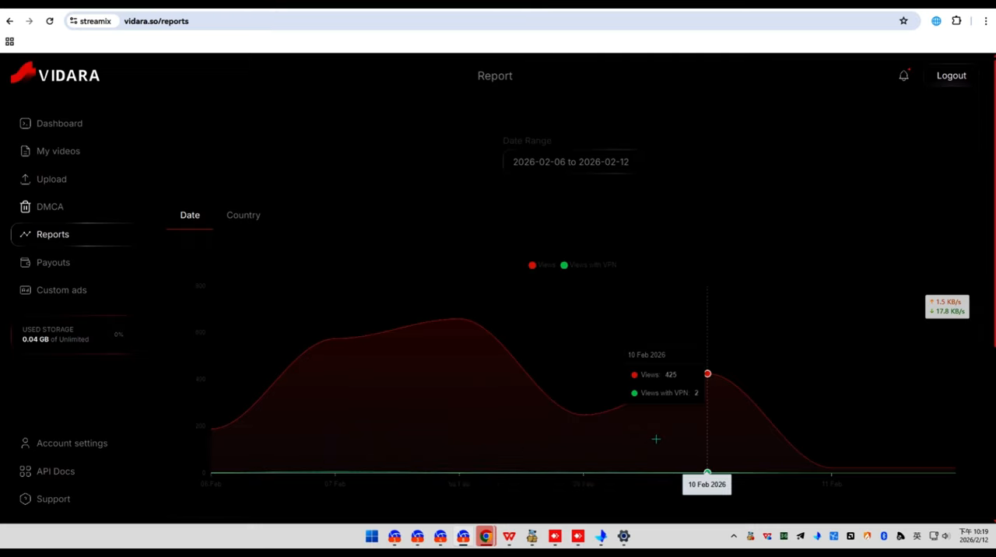
Task: Bookmark this page with star icon
Action: [903, 21]
